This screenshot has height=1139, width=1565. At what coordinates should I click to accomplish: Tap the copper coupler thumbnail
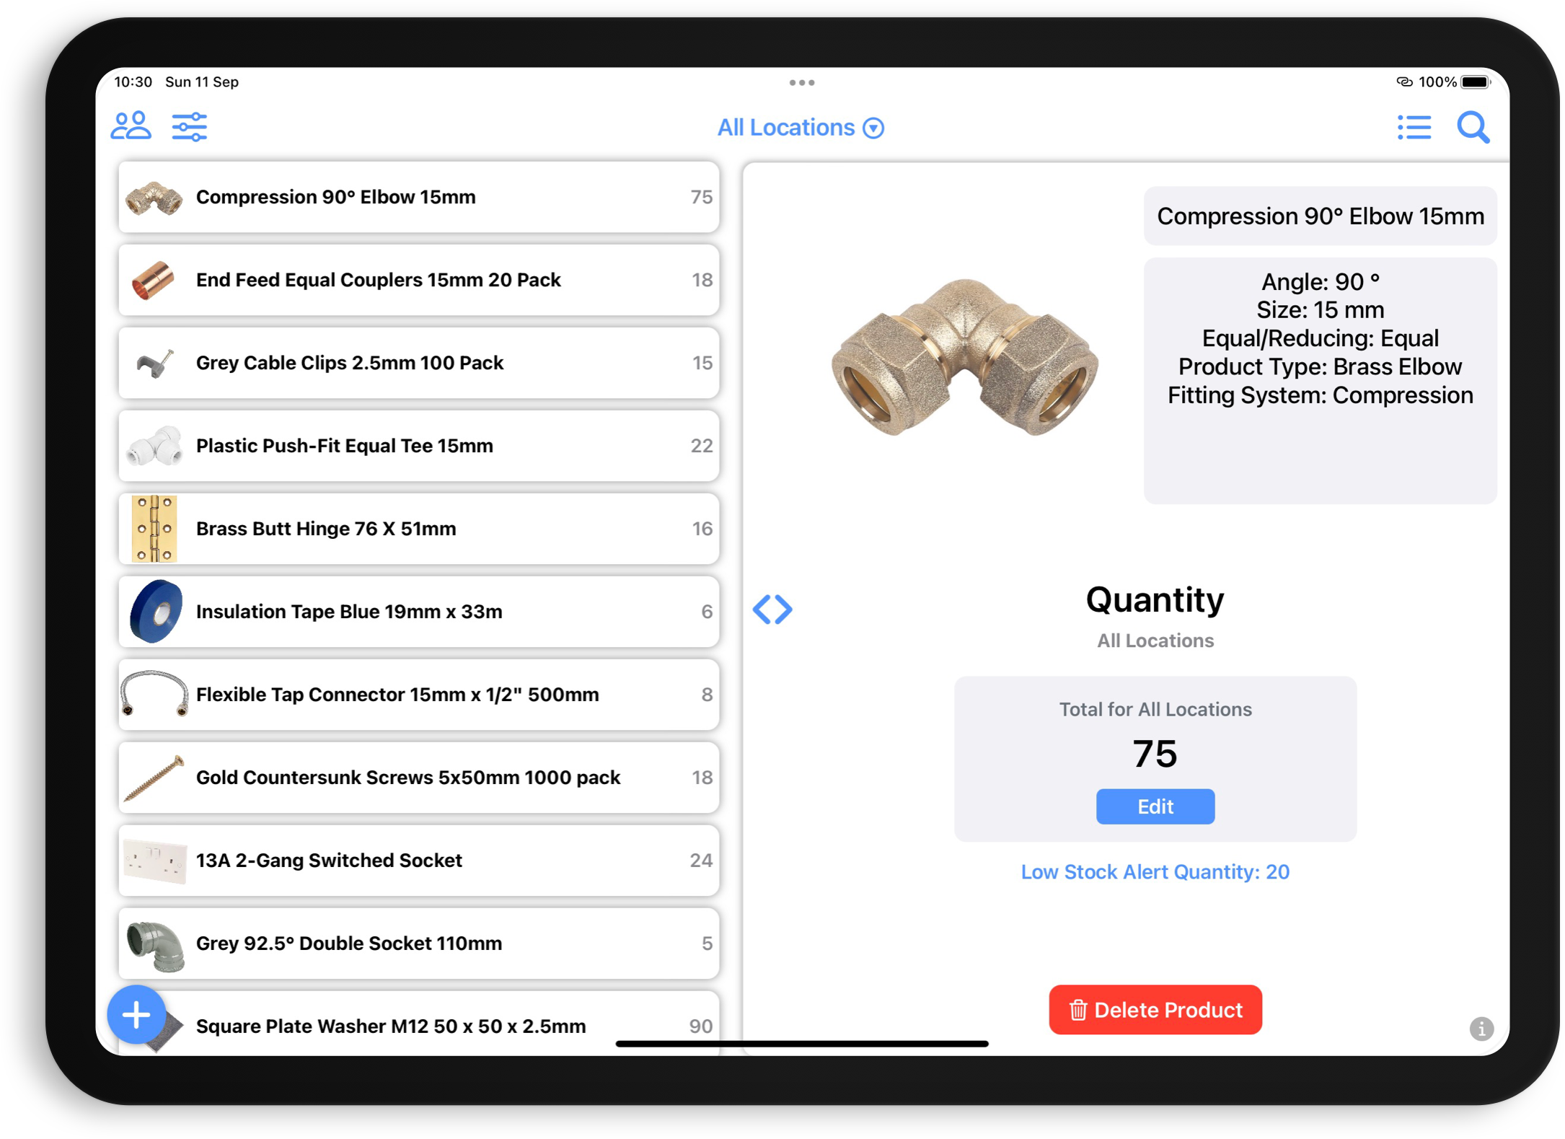pyautogui.click(x=153, y=280)
